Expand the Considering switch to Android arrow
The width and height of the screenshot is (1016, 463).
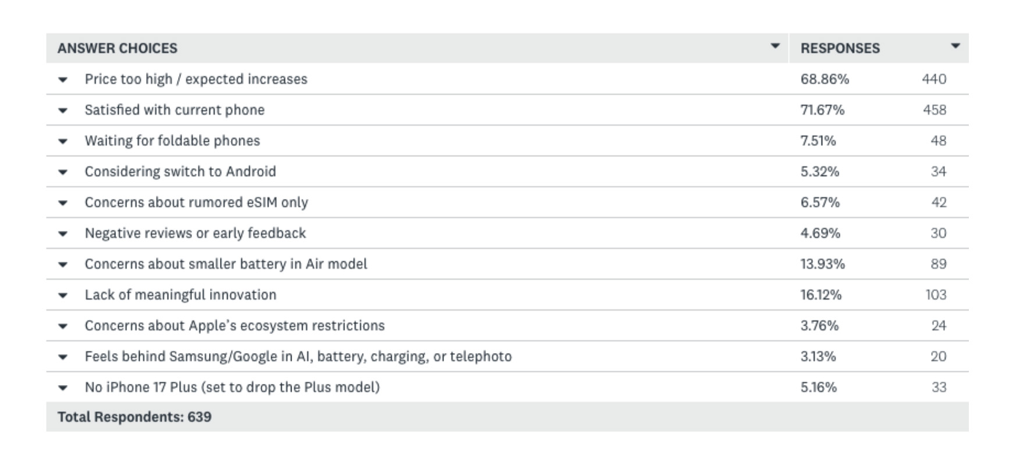pos(63,172)
